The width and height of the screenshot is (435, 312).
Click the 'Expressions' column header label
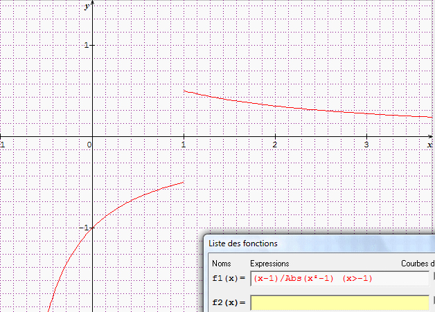tap(269, 264)
